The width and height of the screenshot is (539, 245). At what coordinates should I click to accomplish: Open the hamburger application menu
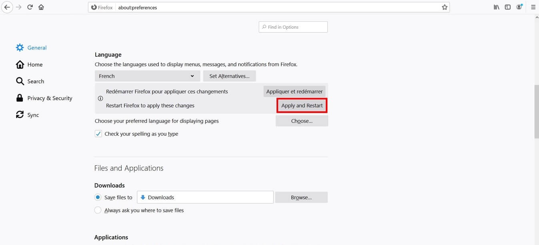pyautogui.click(x=533, y=7)
